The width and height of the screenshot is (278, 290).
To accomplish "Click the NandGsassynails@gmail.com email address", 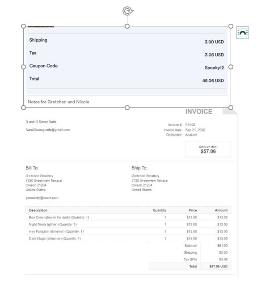I will click(48, 130).
